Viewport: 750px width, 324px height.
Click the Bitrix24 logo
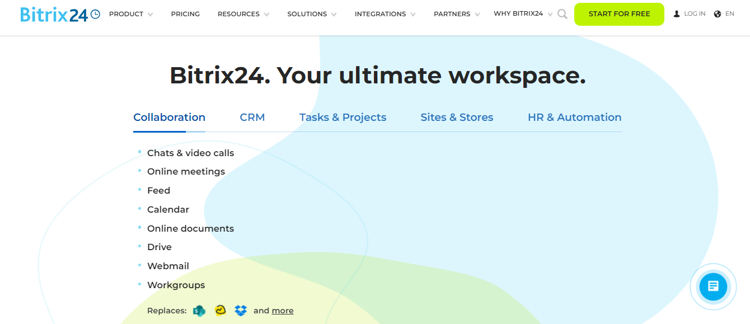click(60, 15)
